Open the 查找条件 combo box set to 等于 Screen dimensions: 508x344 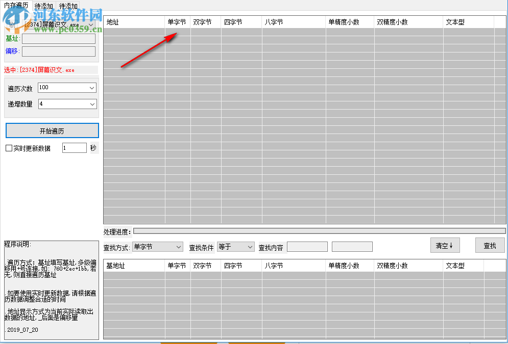point(235,247)
